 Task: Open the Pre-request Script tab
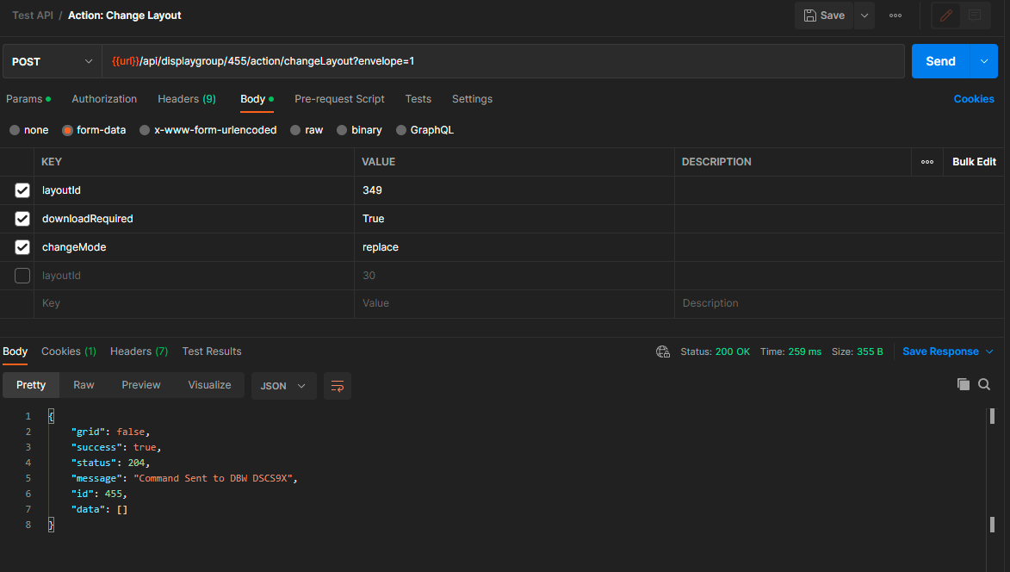339,99
